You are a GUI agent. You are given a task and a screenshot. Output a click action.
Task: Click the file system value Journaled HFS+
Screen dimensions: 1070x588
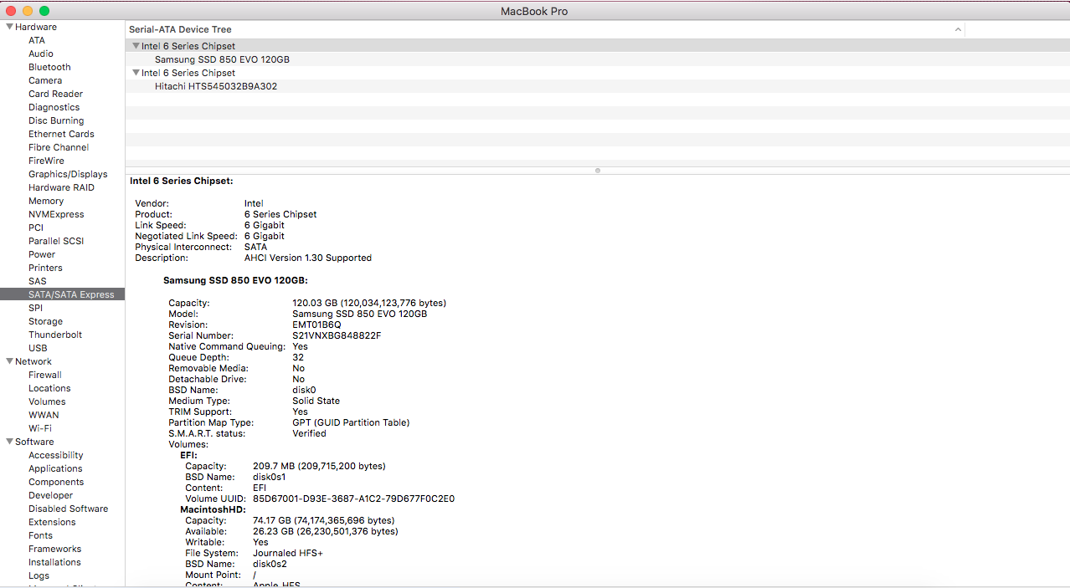pyautogui.click(x=288, y=553)
